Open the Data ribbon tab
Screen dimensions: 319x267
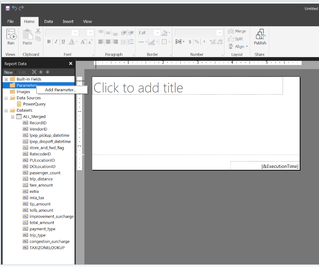[x=48, y=21]
